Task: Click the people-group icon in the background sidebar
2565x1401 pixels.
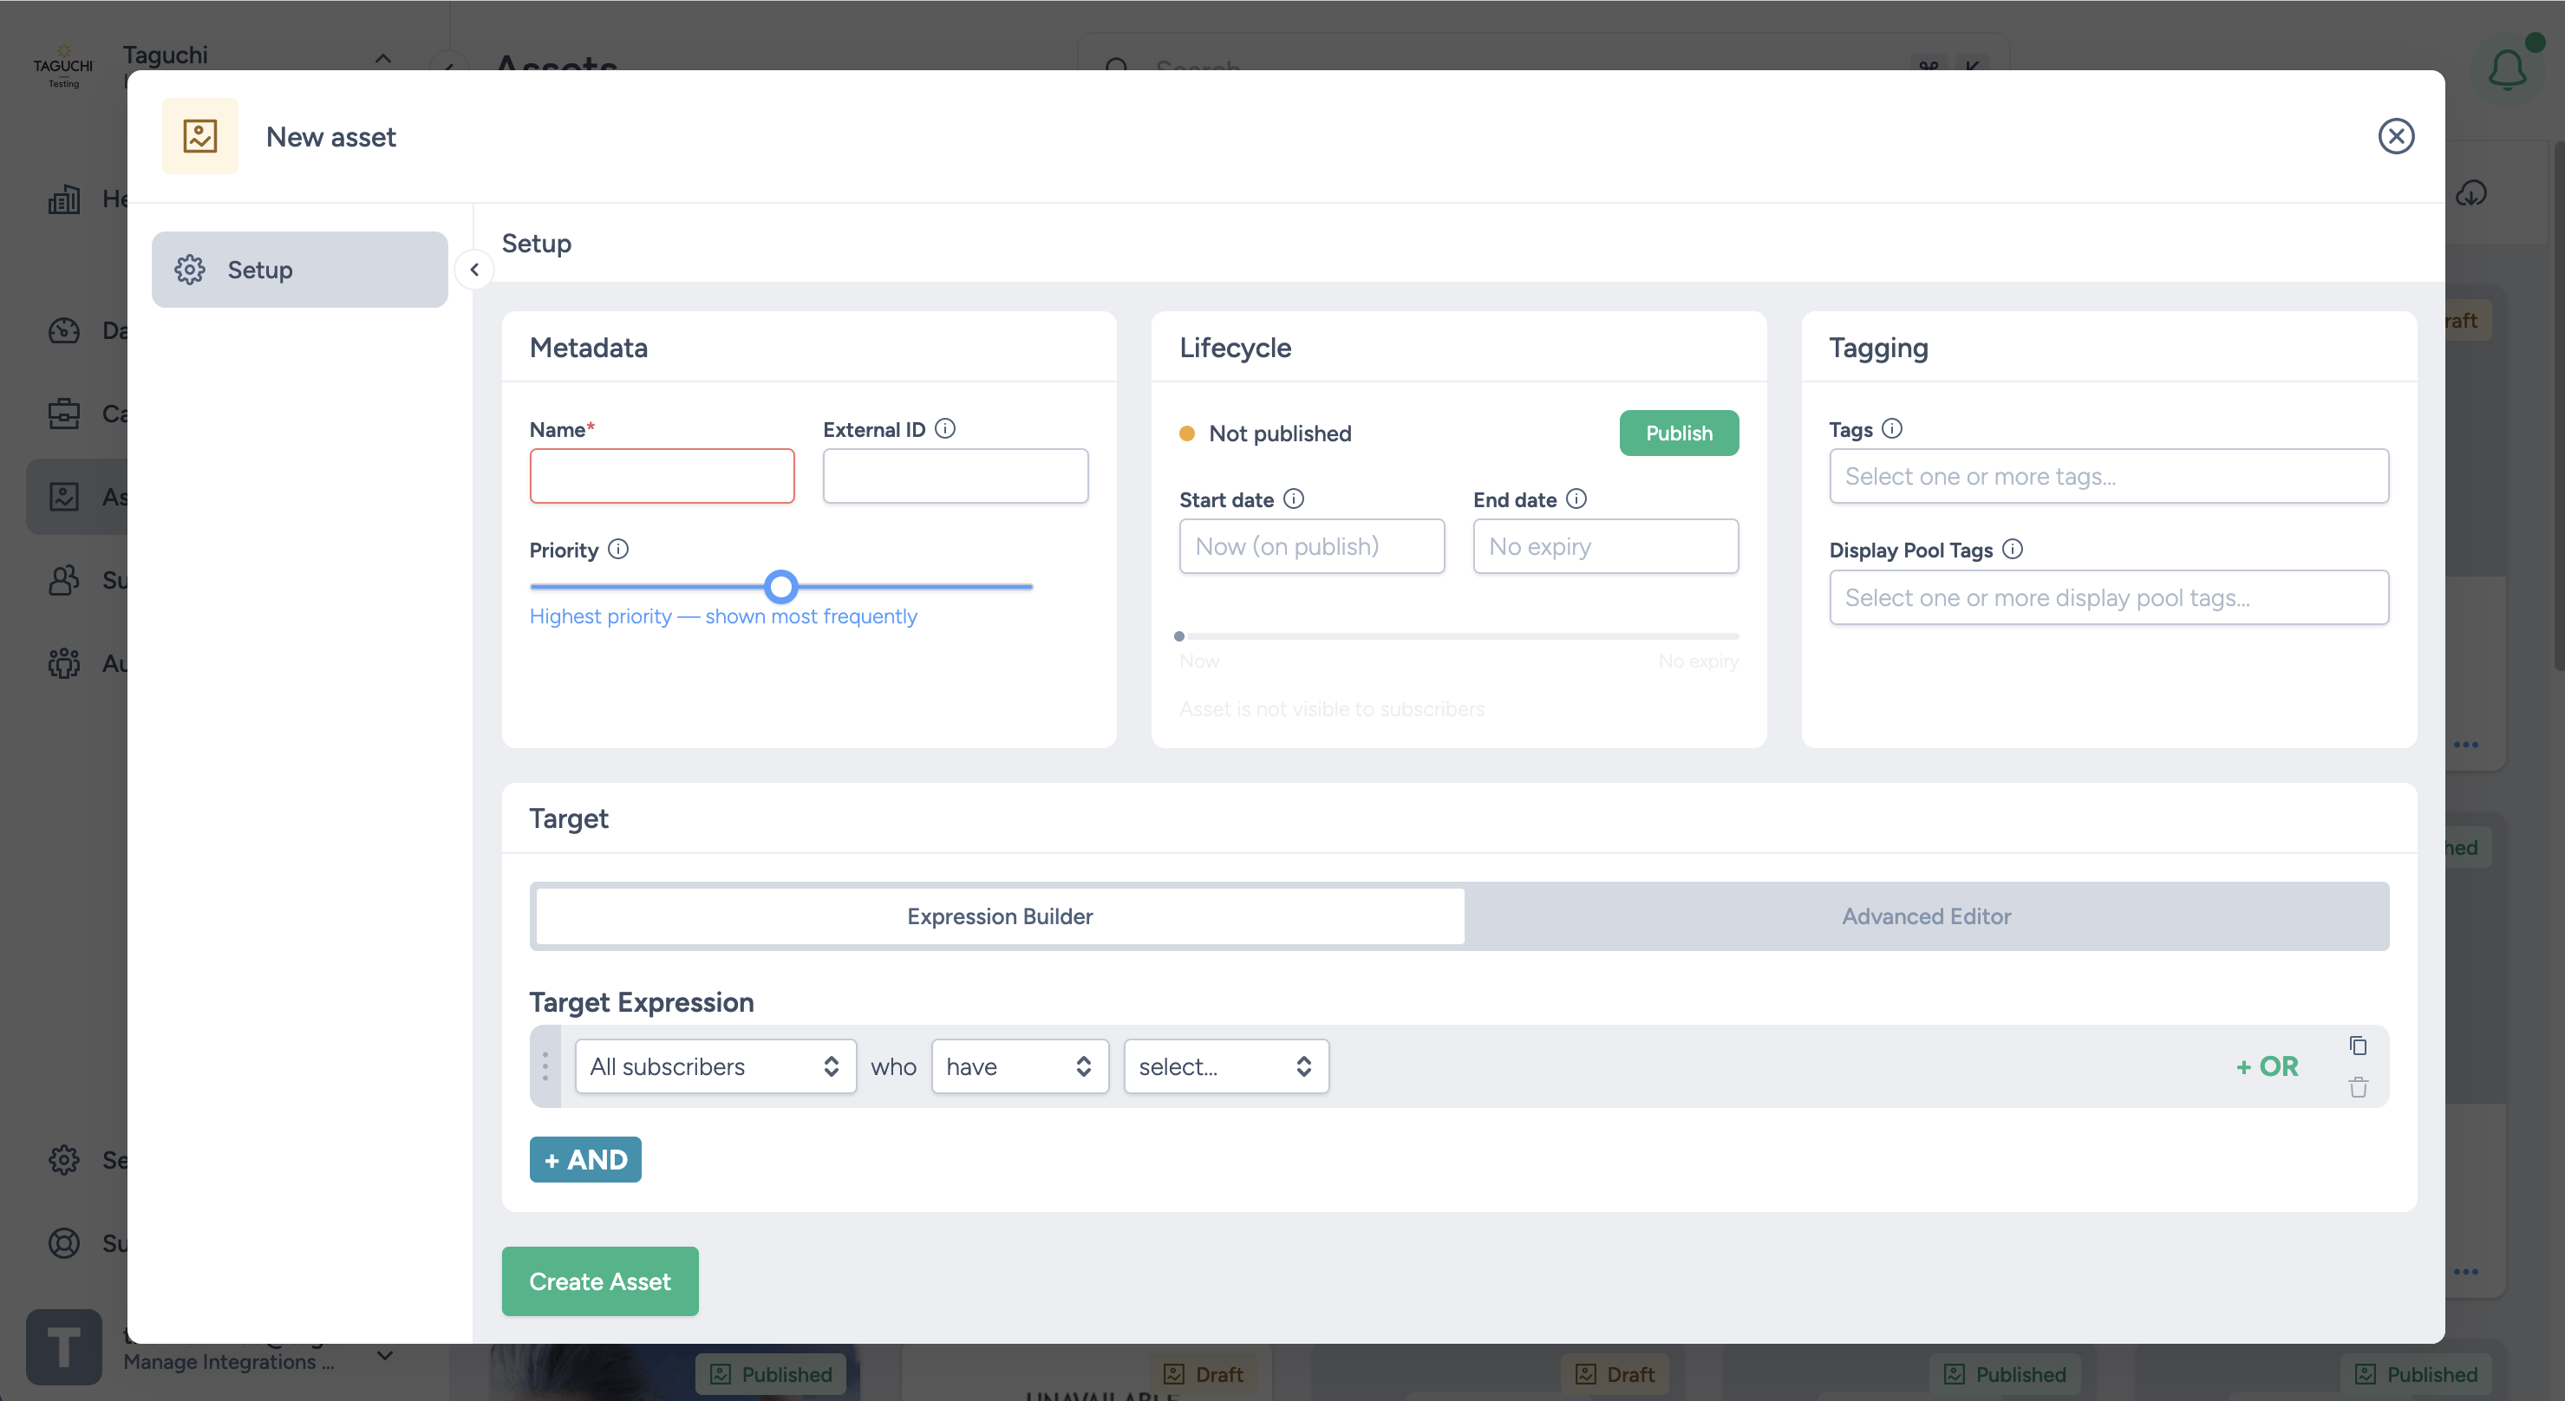Action: point(65,663)
